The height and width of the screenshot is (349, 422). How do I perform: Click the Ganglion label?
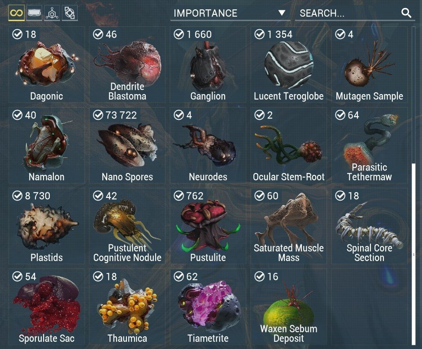coord(208,96)
